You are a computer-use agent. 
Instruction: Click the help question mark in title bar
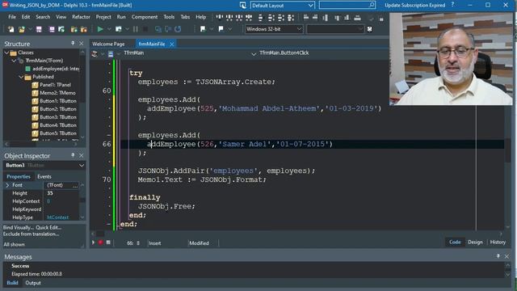pyautogui.click(x=452, y=5)
